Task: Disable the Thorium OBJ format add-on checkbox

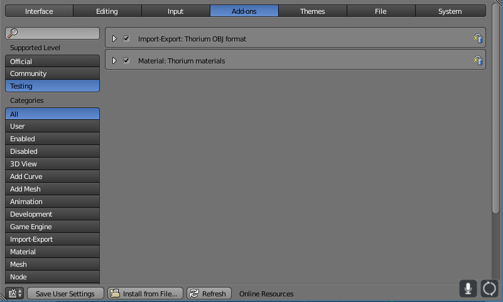Action: pyautogui.click(x=126, y=38)
